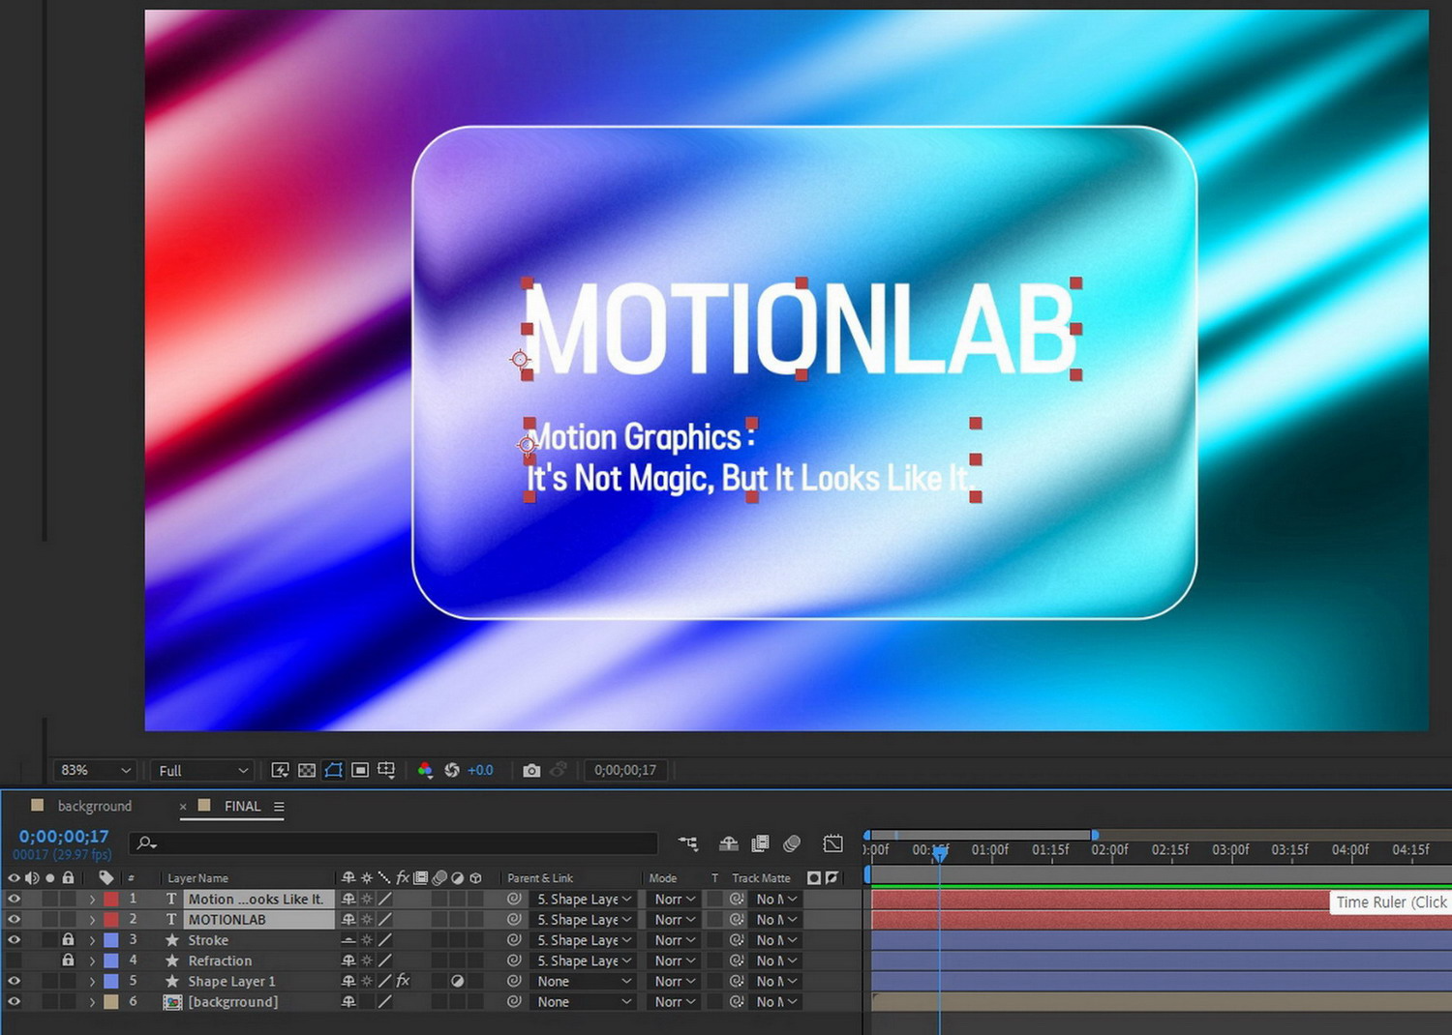This screenshot has height=1035, width=1452.
Task: Toggle preserve transparency box on MOTIONLAB layer
Action: tap(714, 920)
